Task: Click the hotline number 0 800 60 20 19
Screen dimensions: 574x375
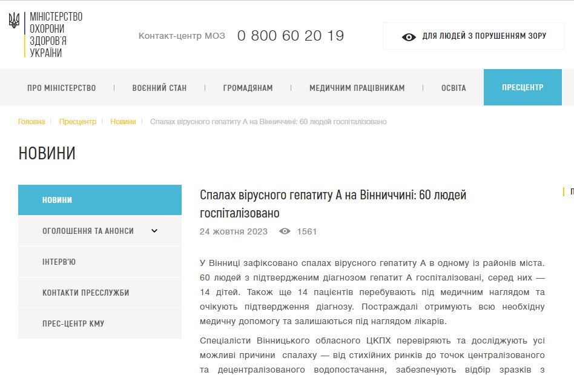Action: tap(290, 36)
